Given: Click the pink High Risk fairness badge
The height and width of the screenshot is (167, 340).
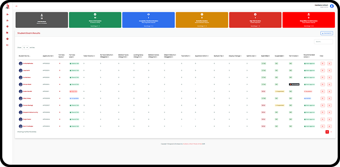Looking at the screenshot, I should (74, 91).
